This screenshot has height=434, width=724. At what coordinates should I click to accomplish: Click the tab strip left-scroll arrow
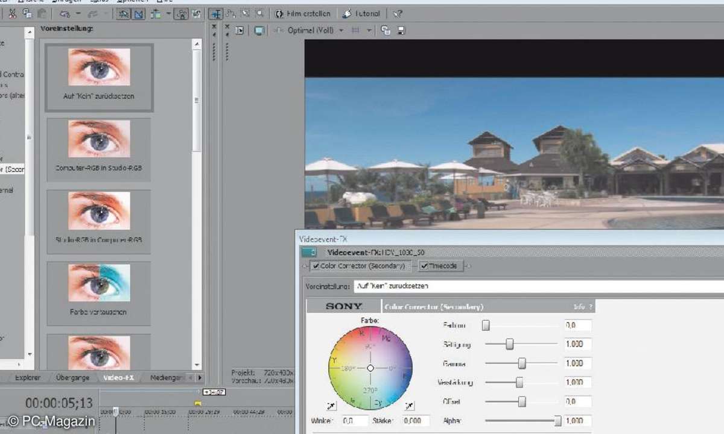tap(191, 377)
